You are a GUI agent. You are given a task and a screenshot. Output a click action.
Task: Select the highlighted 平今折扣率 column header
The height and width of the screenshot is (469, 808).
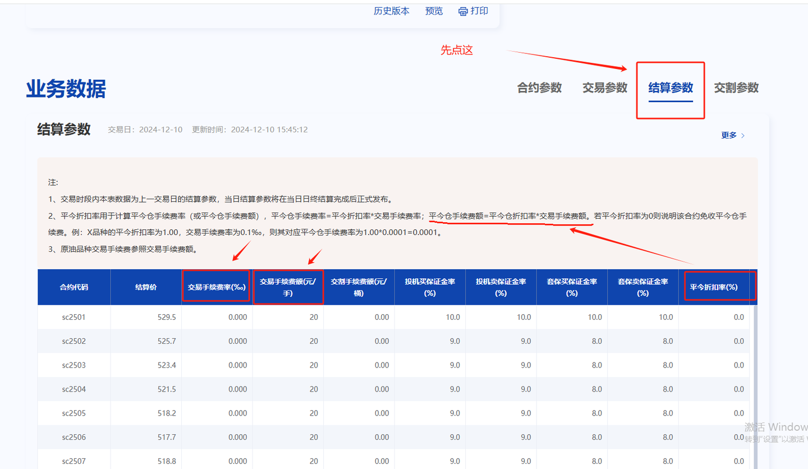click(720, 287)
